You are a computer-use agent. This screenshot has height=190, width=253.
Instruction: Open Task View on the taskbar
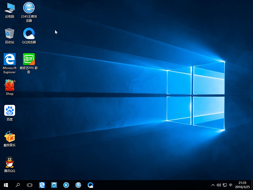pos(30,185)
